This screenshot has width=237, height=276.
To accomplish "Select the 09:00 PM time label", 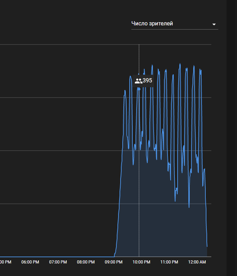I will point(114,262).
